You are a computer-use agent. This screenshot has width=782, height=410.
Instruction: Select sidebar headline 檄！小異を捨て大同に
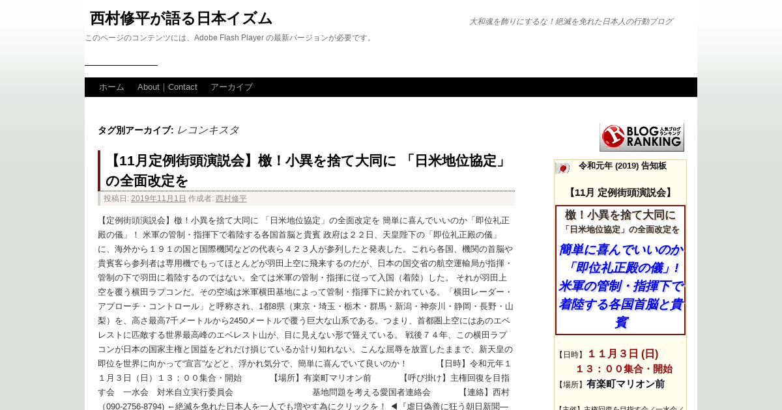620,215
